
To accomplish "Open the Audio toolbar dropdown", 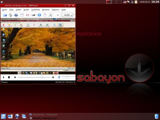I will click(67, 15).
